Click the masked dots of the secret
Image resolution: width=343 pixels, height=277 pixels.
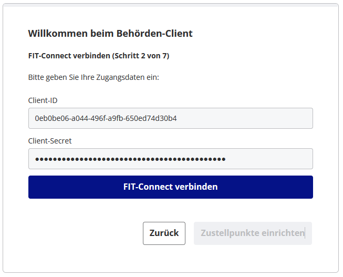(x=130, y=159)
